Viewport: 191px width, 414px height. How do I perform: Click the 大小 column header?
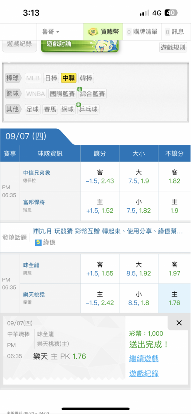pyautogui.click(x=139, y=154)
